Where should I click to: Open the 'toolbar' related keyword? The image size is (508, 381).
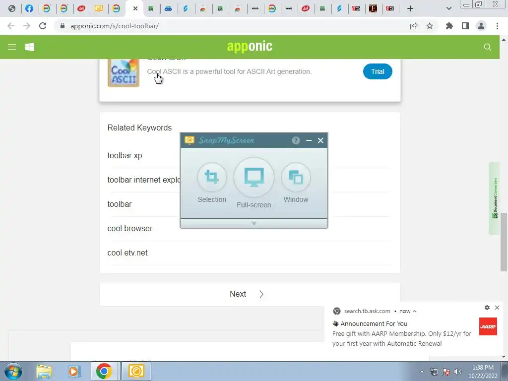[x=120, y=204]
